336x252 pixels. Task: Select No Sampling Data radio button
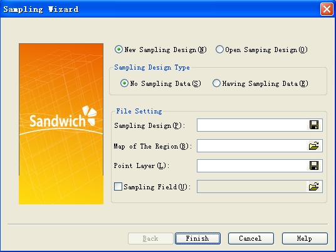click(124, 83)
